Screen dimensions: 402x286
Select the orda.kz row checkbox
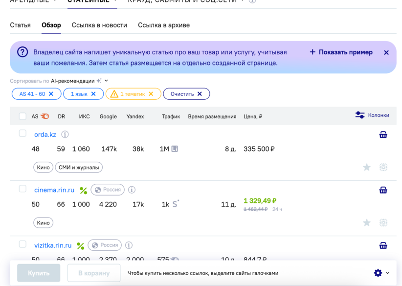22,133
